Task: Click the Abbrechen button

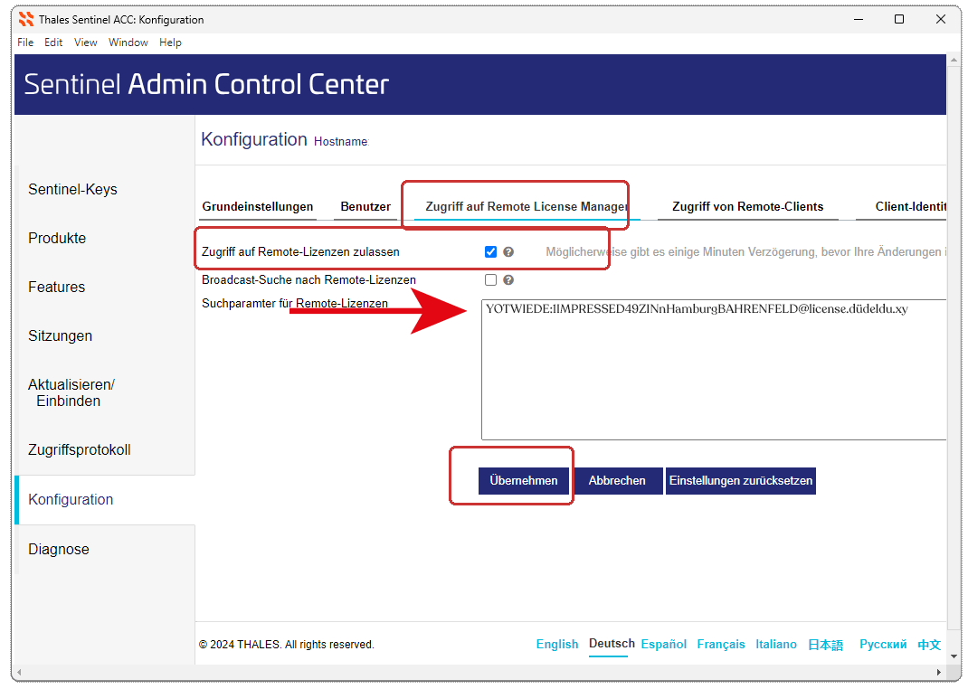Action: coord(617,481)
